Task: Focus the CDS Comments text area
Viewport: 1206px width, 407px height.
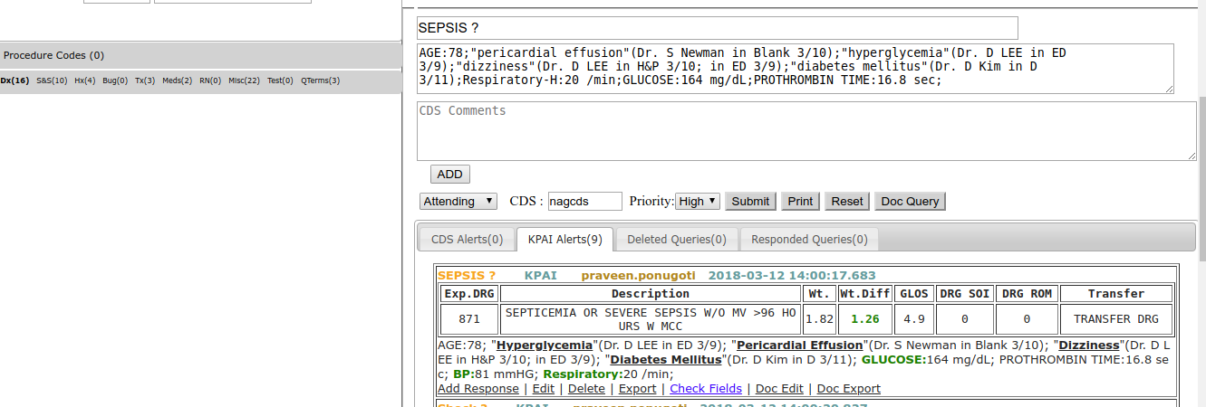Action: [x=806, y=131]
